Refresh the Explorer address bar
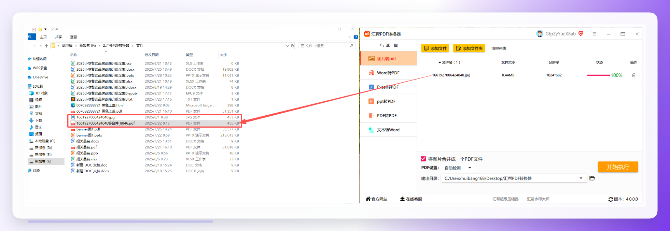670x231 pixels. point(292,46)
